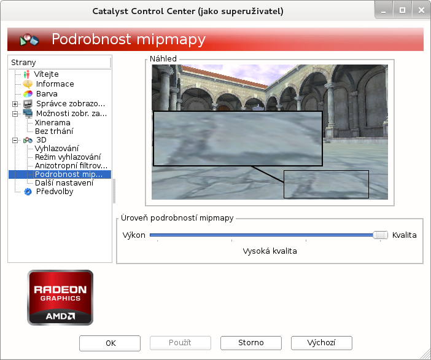Collapse the Možnosti zobr. za... tree node
The width and height of the screenshot is (431, 360).
tap(15, 114)
